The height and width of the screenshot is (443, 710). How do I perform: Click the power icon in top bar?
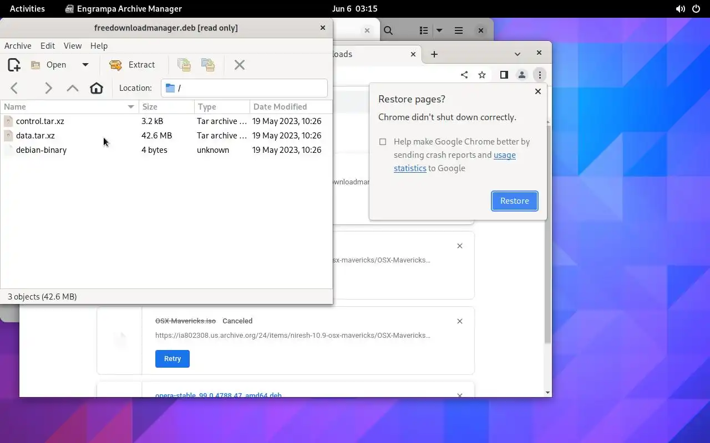tap(696, 8)
